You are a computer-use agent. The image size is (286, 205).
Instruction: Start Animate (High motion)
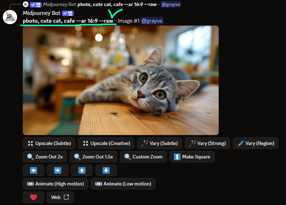(56, 184)
